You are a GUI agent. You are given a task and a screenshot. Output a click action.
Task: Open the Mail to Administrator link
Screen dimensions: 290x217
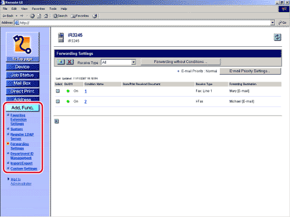tap(21, 182)
